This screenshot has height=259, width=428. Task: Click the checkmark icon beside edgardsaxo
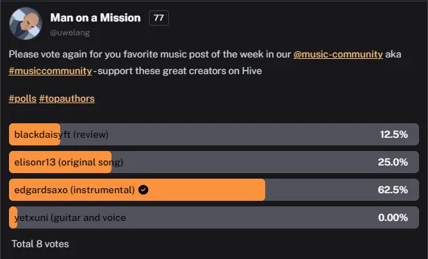[x=143, y=190]
